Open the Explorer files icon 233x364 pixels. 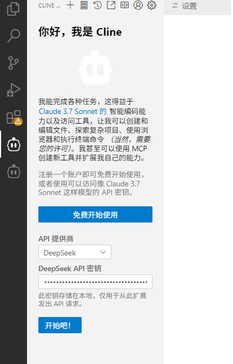pos(14,9)
